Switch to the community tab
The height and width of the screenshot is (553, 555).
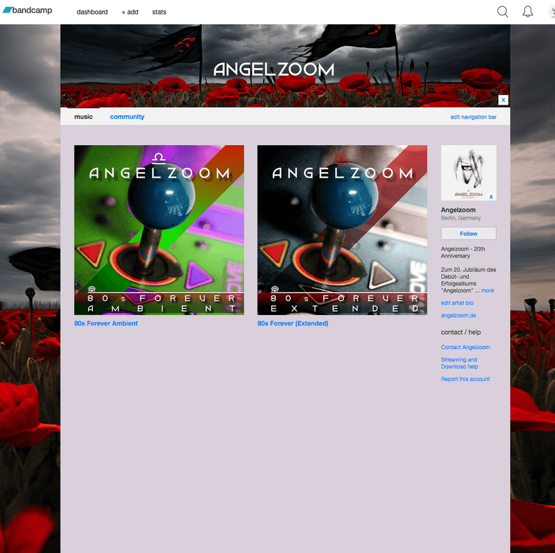click(127, 117)
